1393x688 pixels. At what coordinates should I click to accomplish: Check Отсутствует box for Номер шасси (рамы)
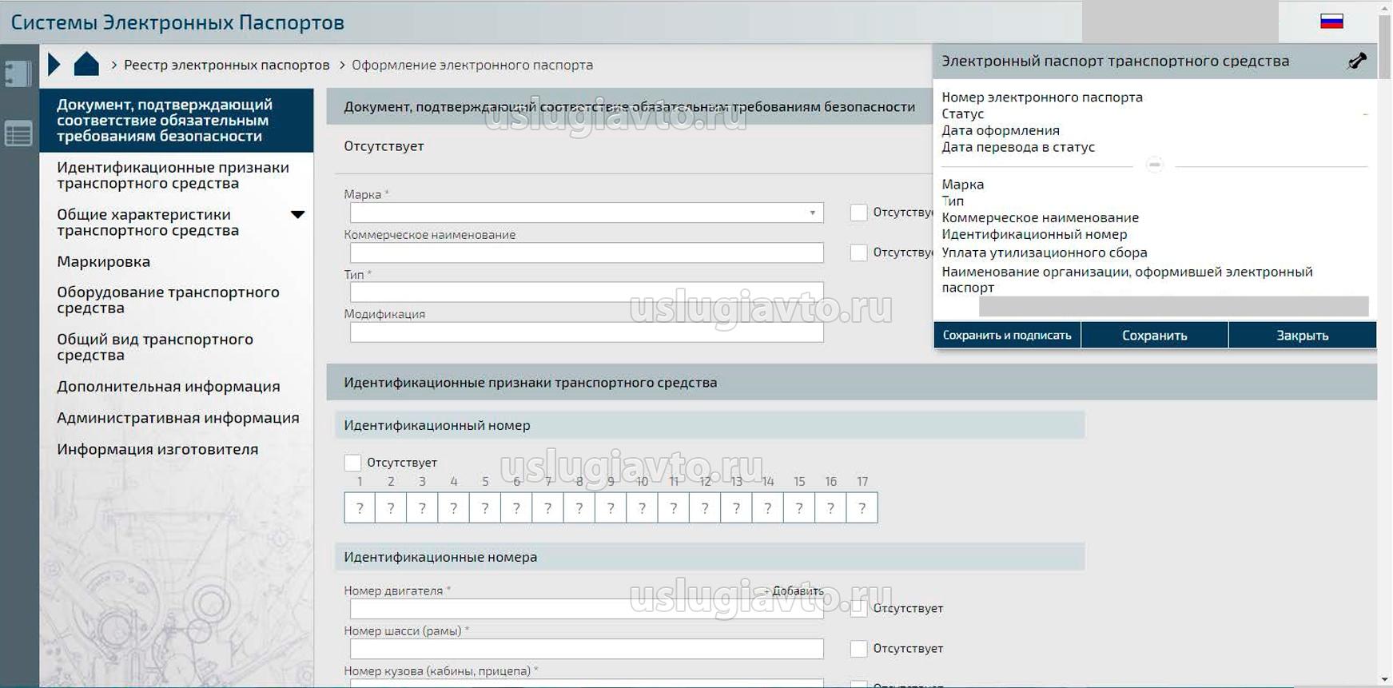point(858,649)
